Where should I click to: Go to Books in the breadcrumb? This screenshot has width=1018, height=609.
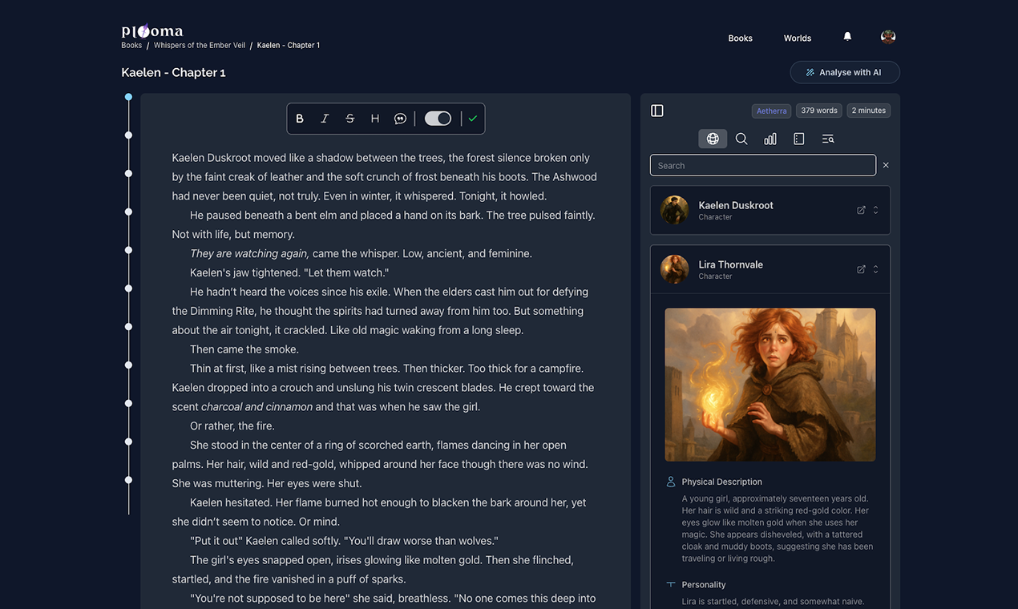pyautogui.click(x=131, y=46)
